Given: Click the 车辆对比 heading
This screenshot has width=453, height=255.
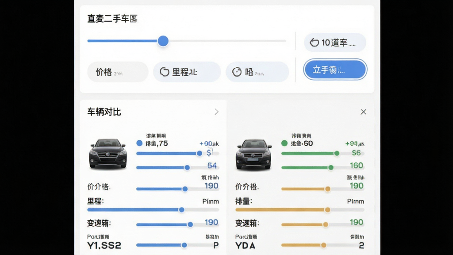Looking at the screenshot, I should (104, 112).
